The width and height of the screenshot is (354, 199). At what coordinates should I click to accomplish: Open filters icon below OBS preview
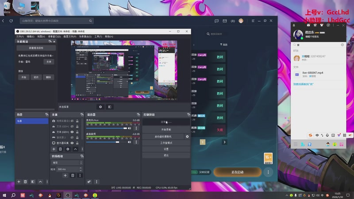pyautogui.click(x=109, y=107)
